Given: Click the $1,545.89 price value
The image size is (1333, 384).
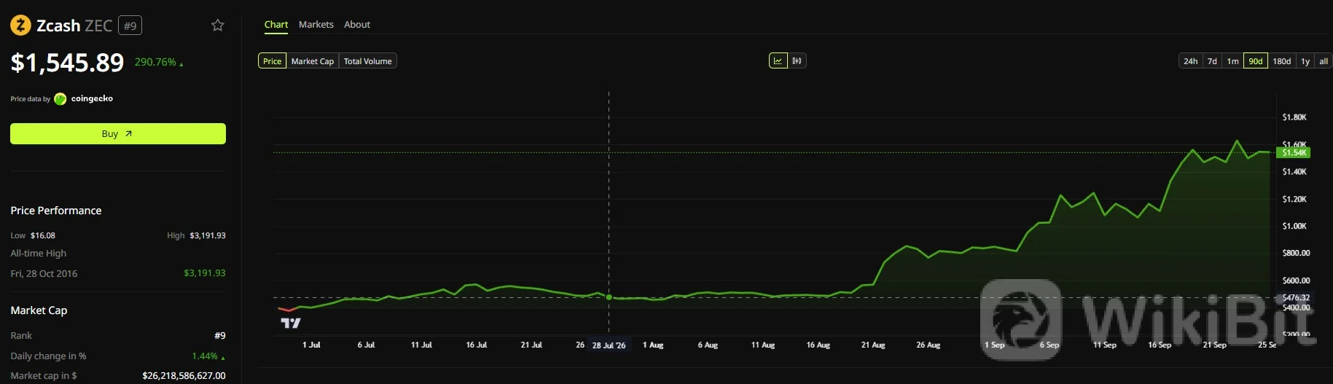Looking at the screenshot, I should (x=67, y=63).
